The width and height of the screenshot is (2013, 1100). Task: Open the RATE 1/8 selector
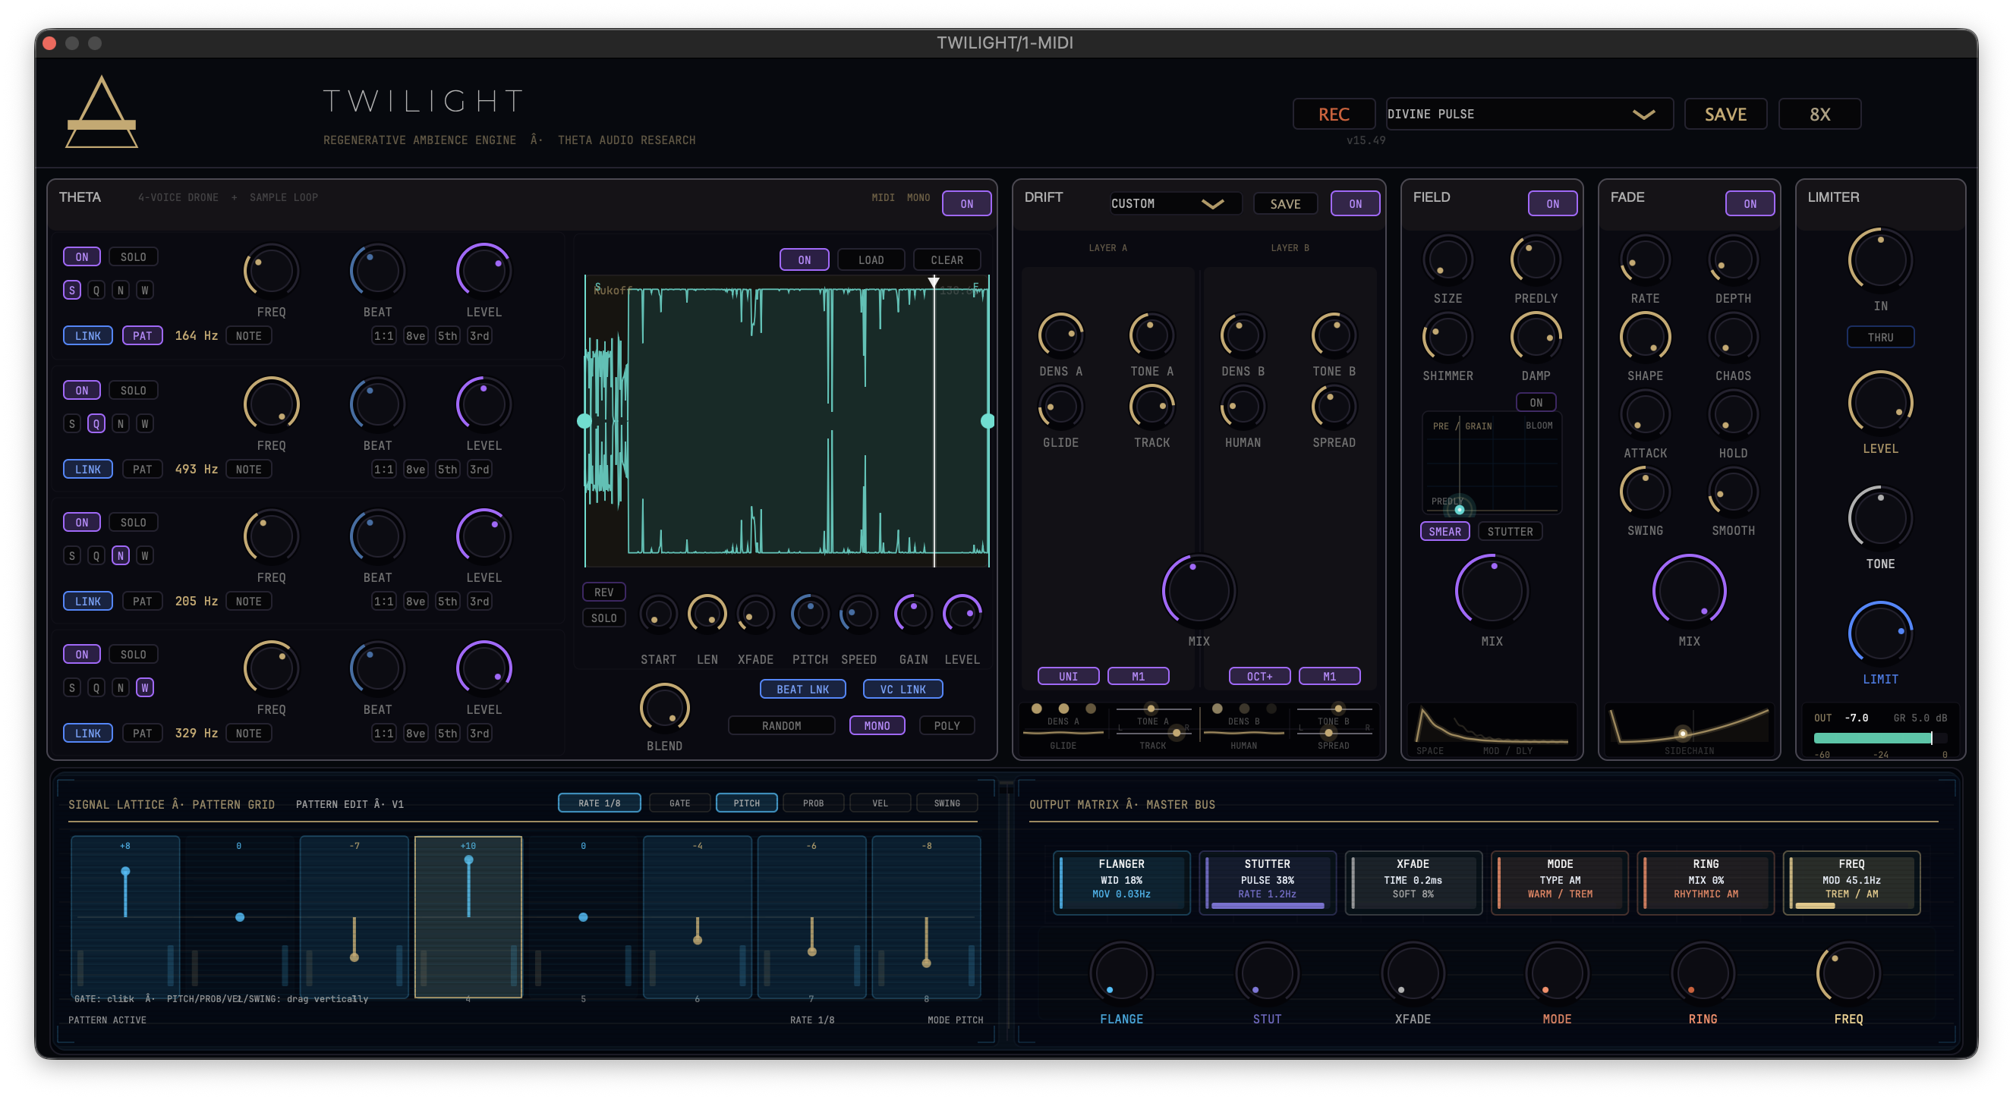click(600, 803)
